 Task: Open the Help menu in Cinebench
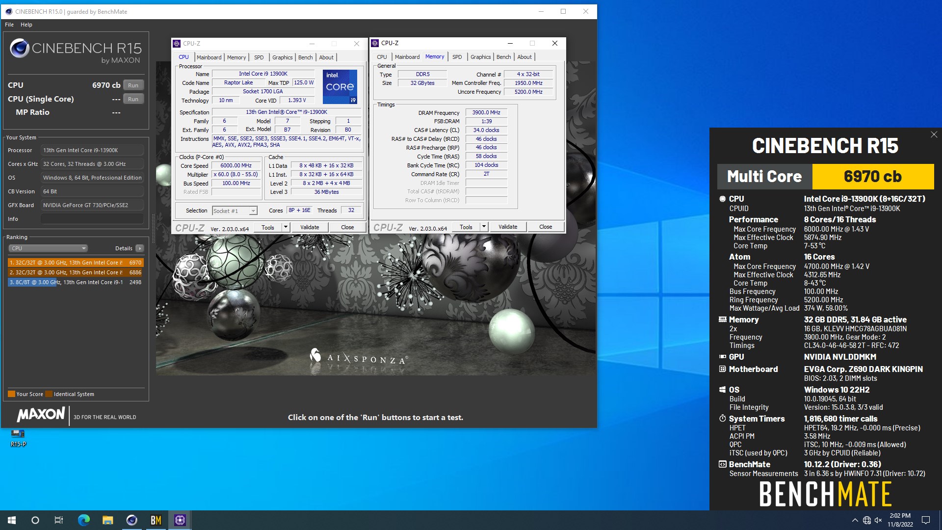click(x=26, y=25)
